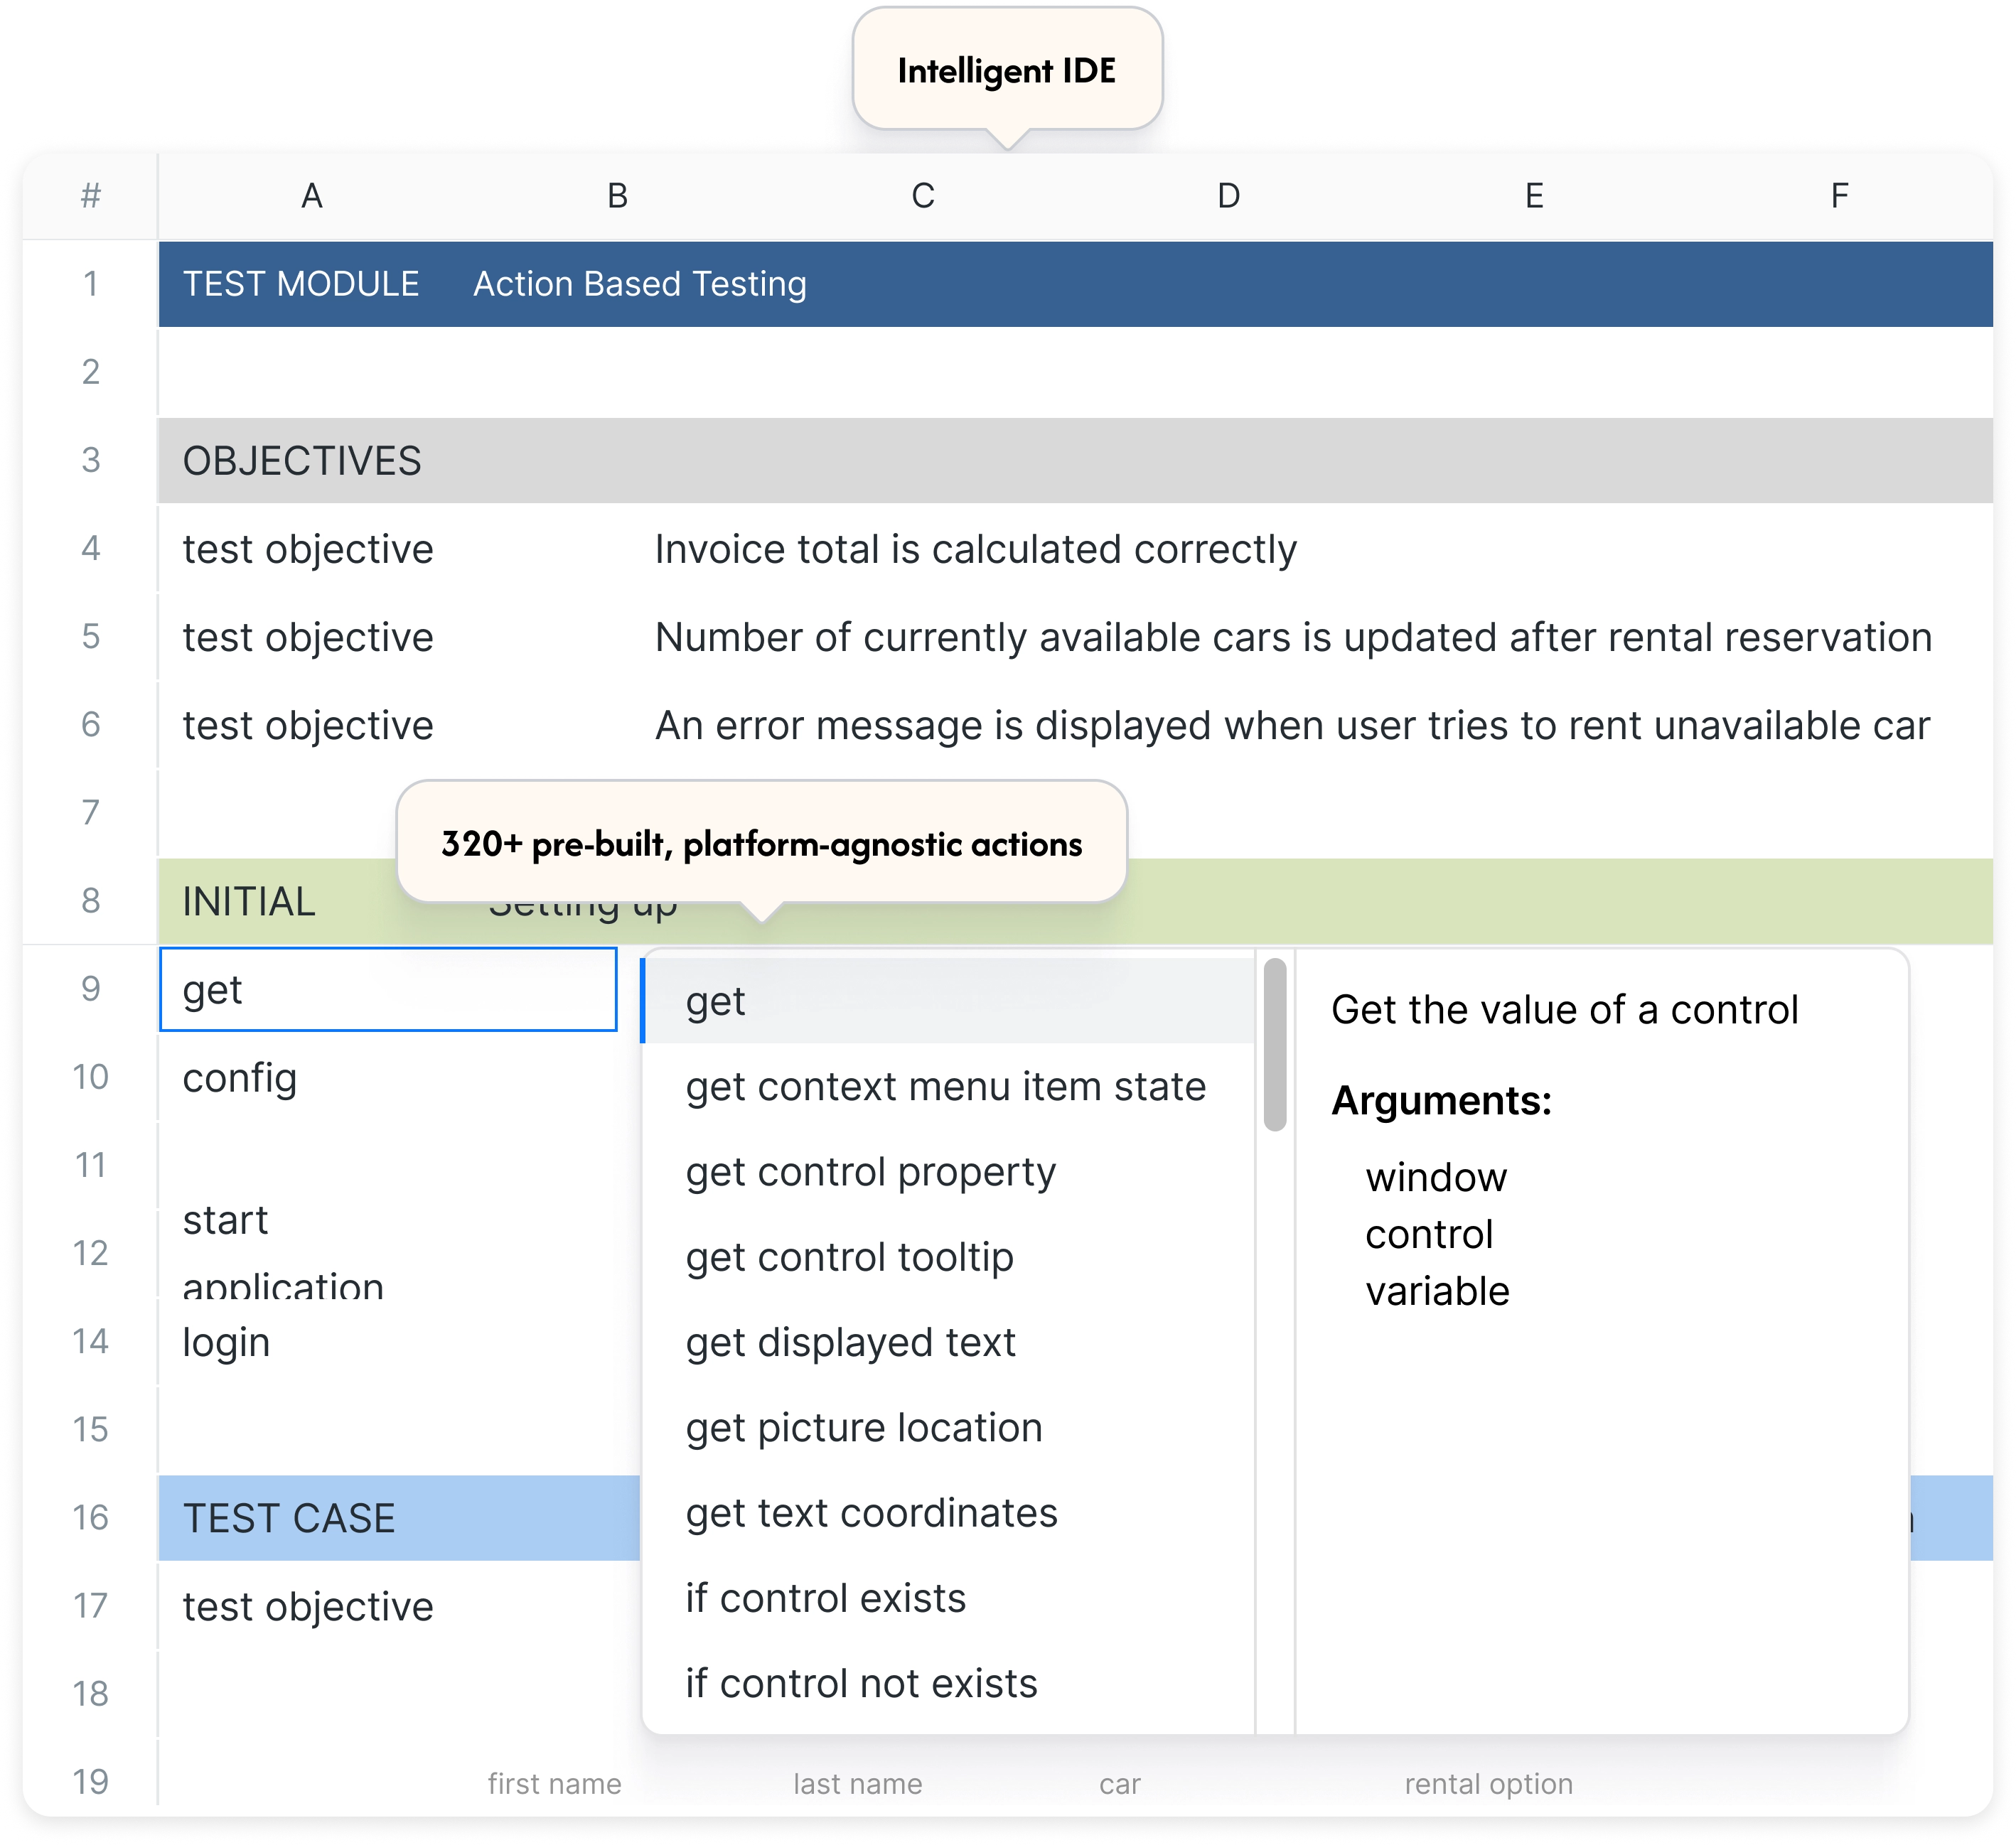This screenshot has width=2016, height=1845.
Task: Select column F header
Action: coord(1840,196)
